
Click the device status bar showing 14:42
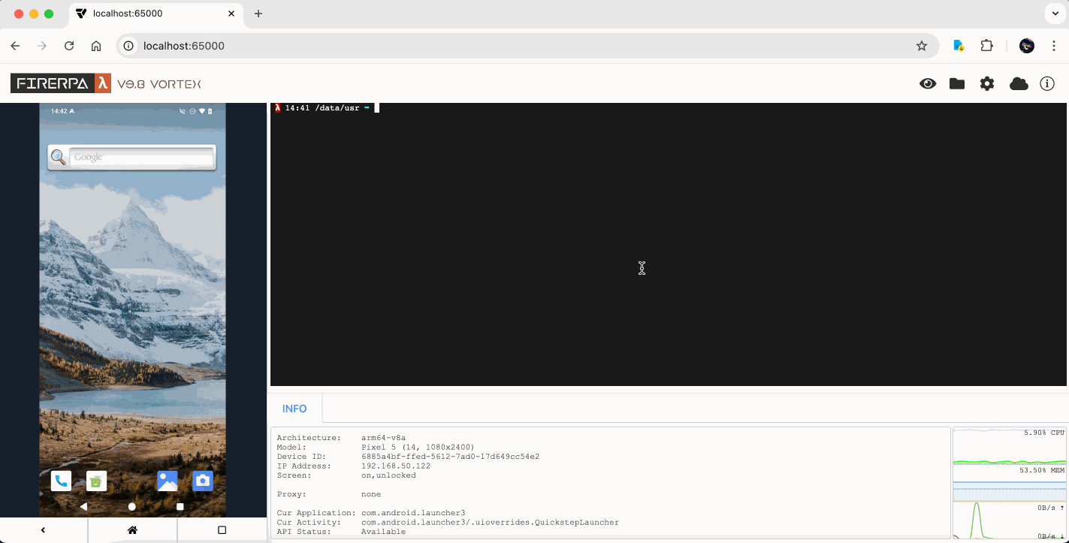[x=132, y=111]
